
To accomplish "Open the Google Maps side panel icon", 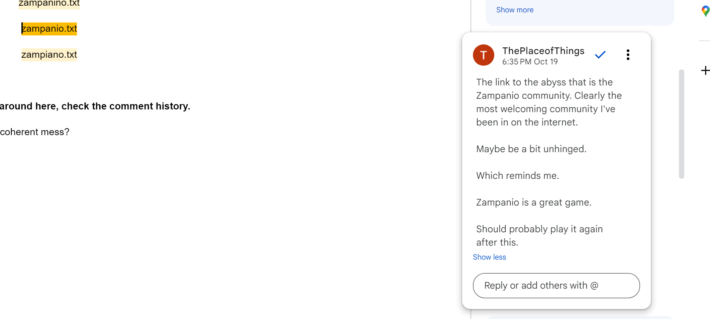I will pos(705,11).
